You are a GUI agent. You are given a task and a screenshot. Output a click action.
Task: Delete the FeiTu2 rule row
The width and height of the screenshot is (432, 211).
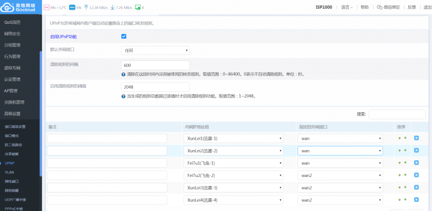click(416, 175)
